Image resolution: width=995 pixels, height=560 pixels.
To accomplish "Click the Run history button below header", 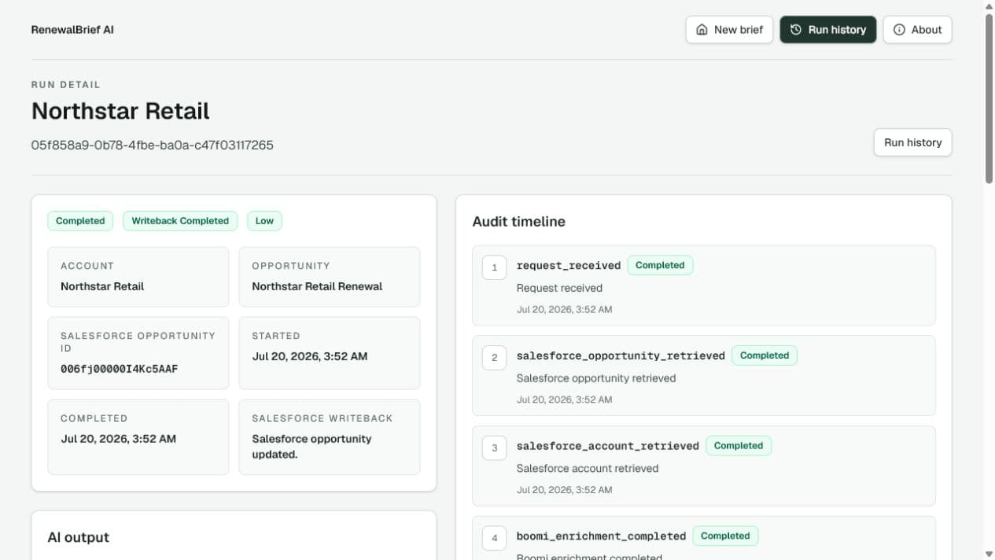I will (x=912, y=142).
